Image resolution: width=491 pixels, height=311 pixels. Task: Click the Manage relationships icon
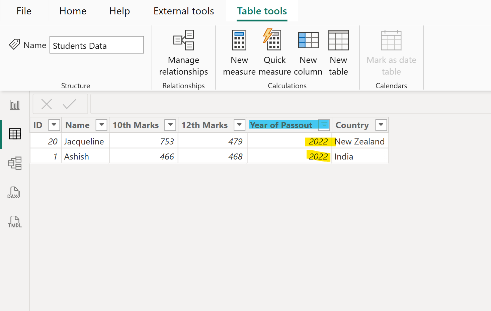point(183,40)
